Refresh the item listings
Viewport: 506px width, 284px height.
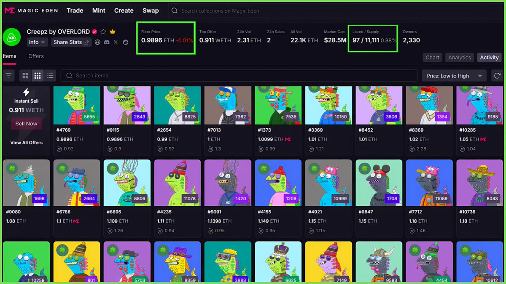(498, 76)
